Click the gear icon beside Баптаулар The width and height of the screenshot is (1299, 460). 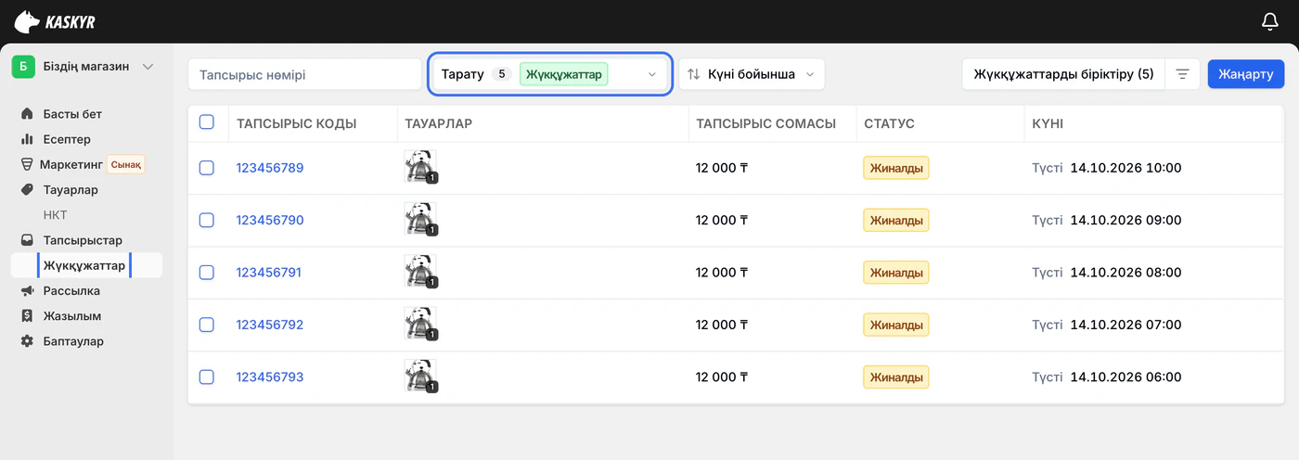click(x=27, y=341)
